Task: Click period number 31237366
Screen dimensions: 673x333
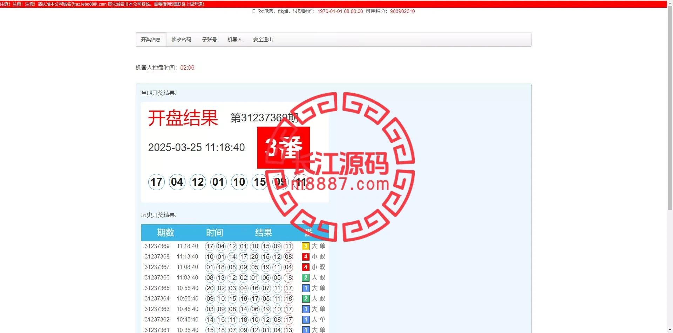Action: point(157,278)
